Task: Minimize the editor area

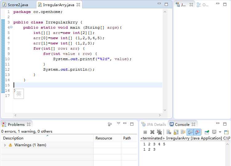Action: pyautogui.click(x=159, y=3)
